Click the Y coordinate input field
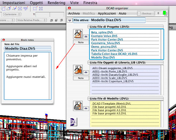176x140 pixels. [42, 14]
